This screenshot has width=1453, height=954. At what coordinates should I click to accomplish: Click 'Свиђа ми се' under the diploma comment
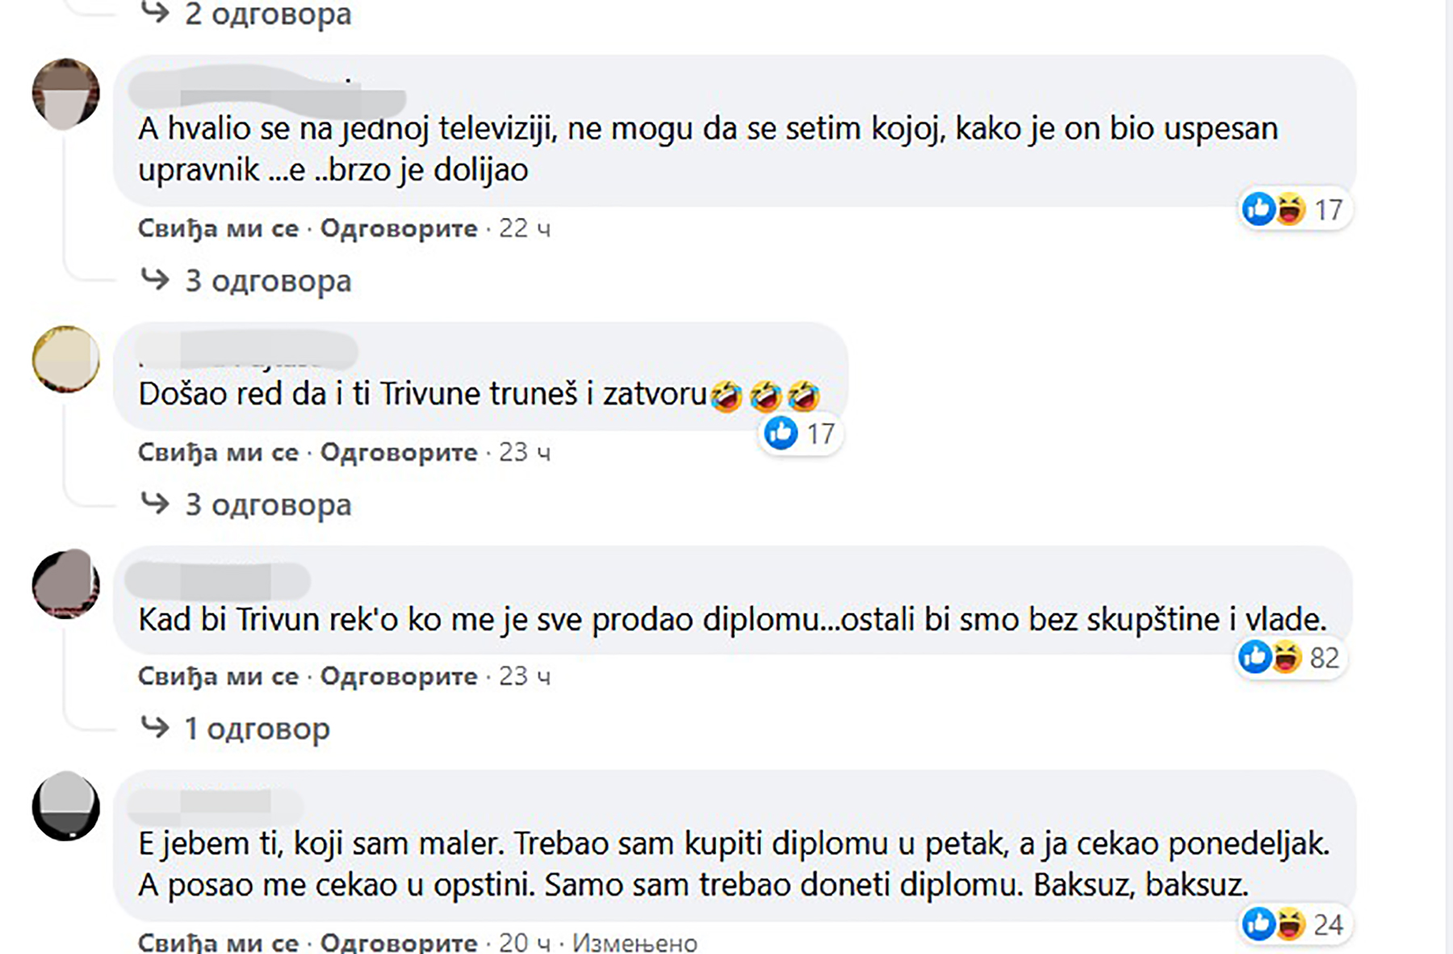219,676
